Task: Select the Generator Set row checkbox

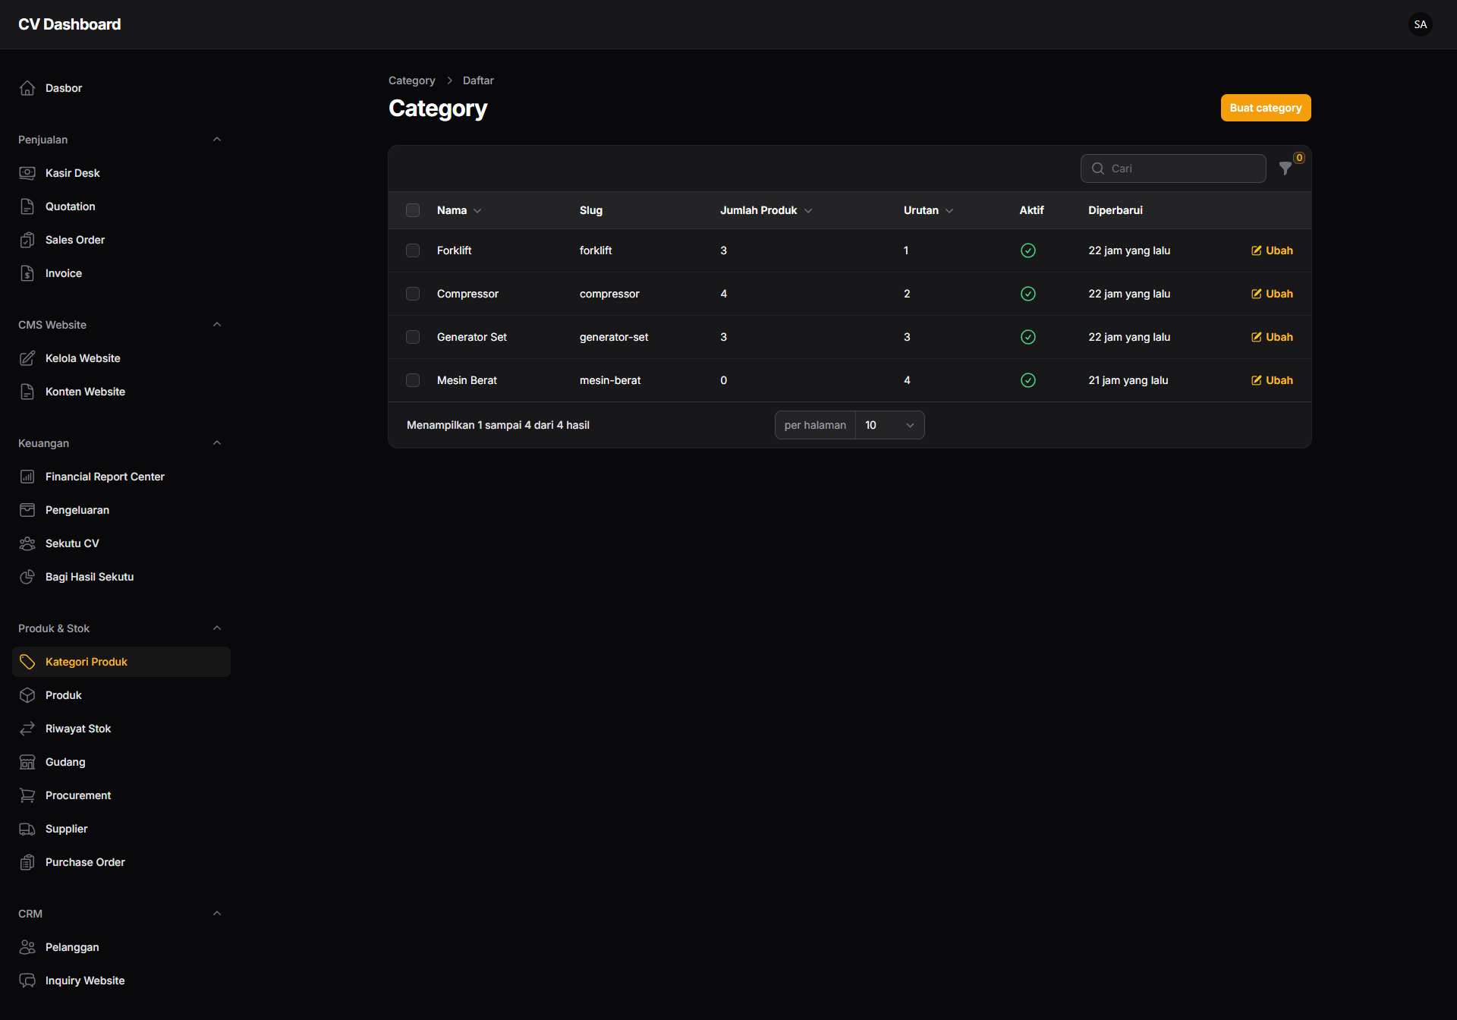Action: click(x=413, y=337)
